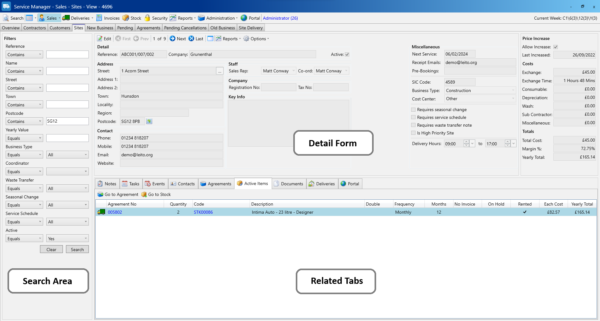This screenshot has width=600, height=321.
Task: Open the Options gear menu
Action: (246, 39)
